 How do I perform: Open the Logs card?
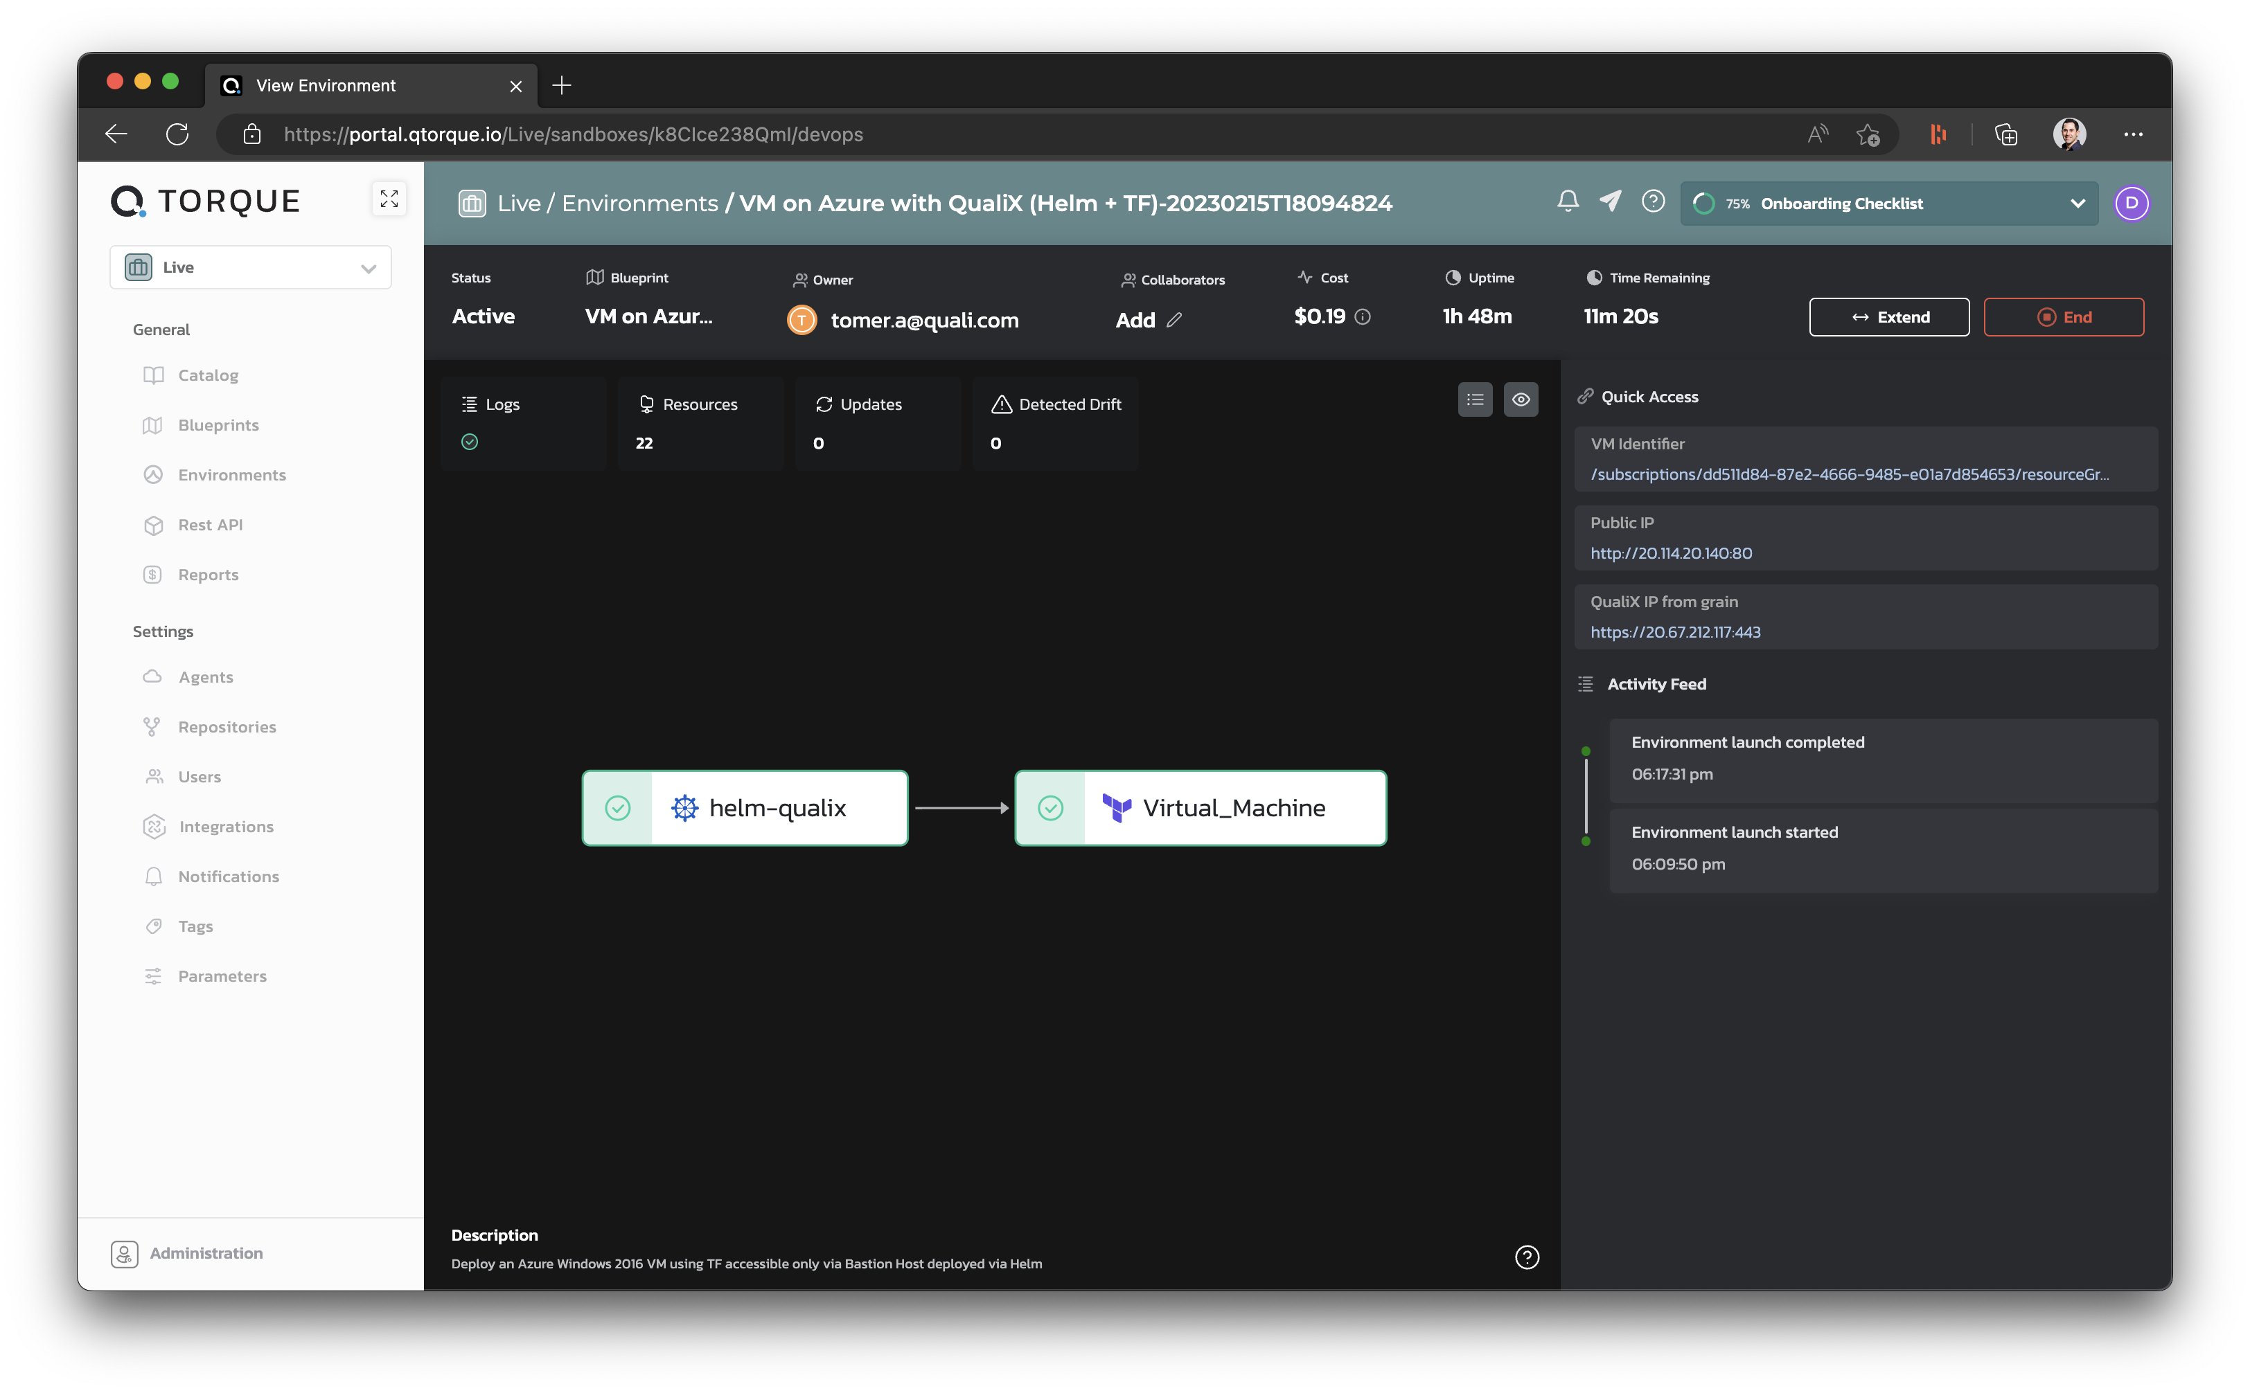point(522,424)
